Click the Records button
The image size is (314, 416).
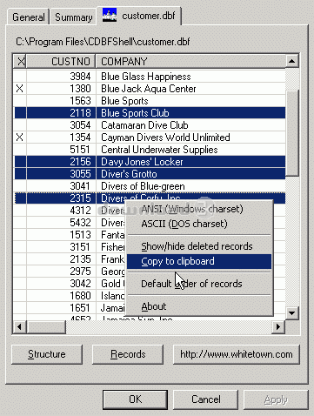(128, 354)
